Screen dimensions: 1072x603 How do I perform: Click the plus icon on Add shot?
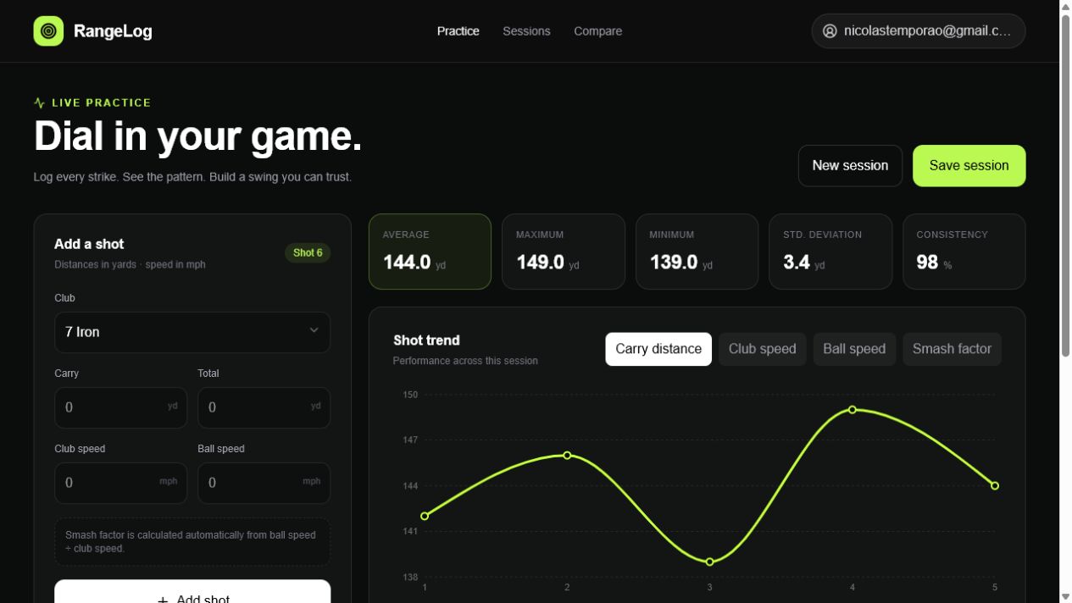pos(163,599)
